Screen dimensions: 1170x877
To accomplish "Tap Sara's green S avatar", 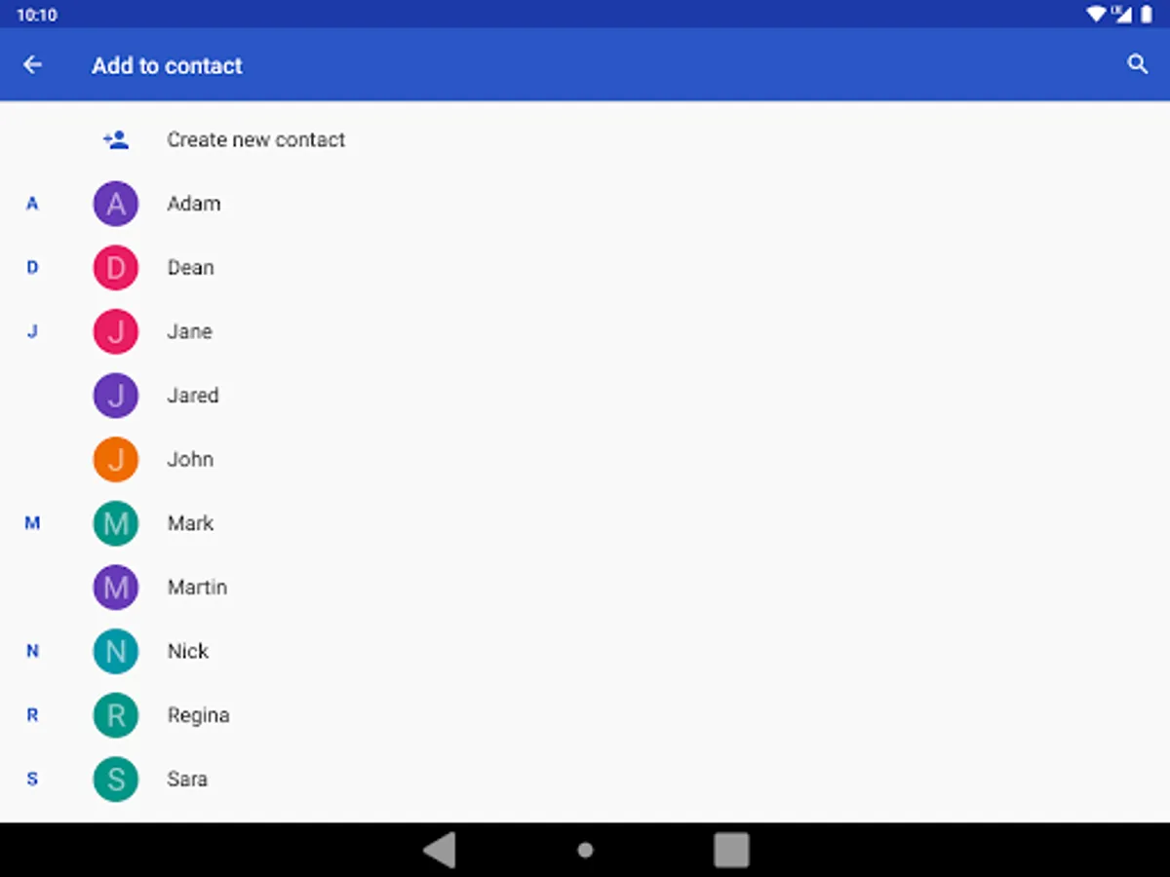I will 116,780.
